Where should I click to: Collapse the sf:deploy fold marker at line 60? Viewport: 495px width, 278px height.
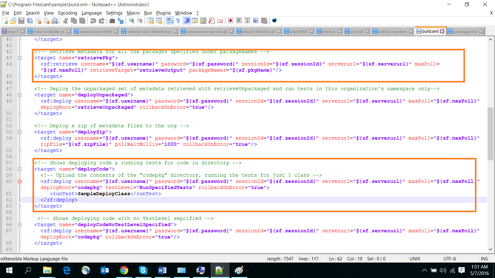(x=19, y=181)
